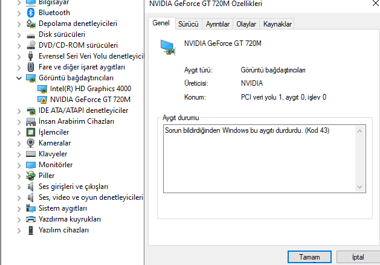
Task: Collapse the Görüntü bağdaştırıcıları node
Action: 19,78
